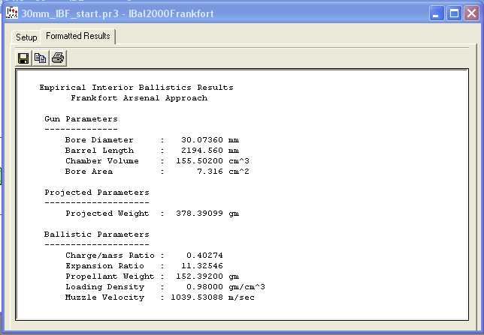Minimize the IBal2000Frankfort window

pyautogui.click(x=437, y=13)
